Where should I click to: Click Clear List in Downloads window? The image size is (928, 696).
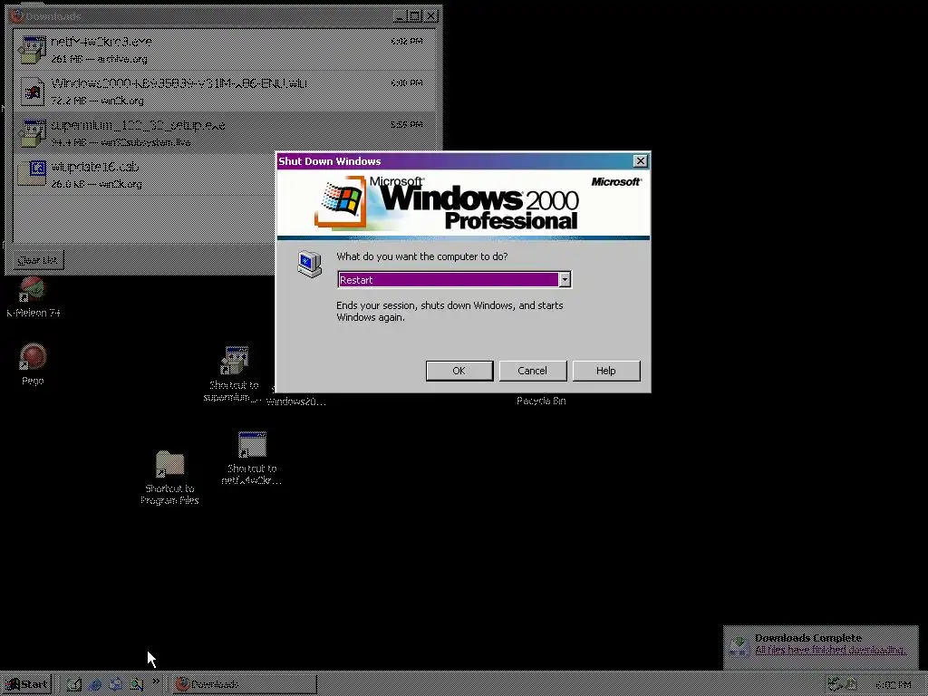pos(37,260)
